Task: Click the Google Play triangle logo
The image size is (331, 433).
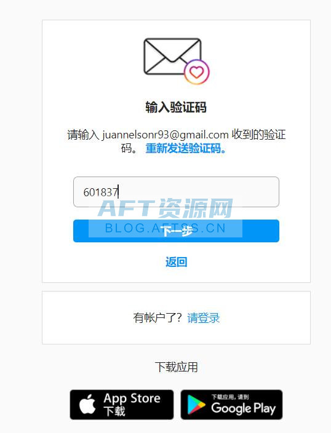Action: pyautogui.click(x=196, y=405)
